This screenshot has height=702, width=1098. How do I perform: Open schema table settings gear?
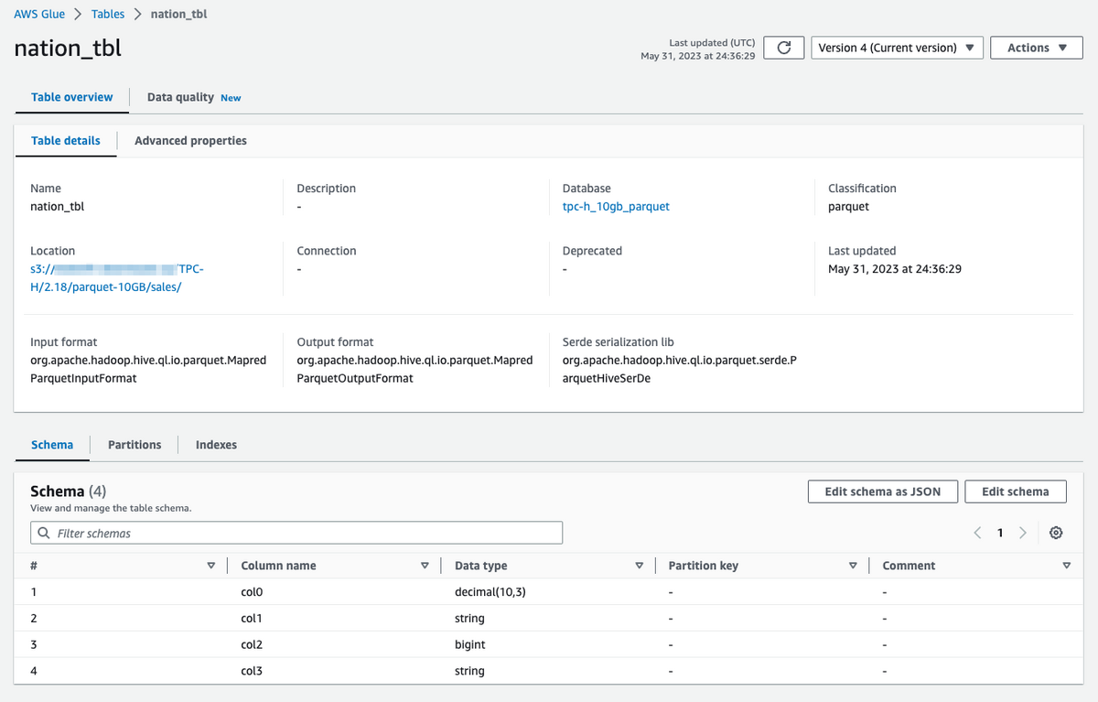pyautogui.click(x=1056, y=533)
